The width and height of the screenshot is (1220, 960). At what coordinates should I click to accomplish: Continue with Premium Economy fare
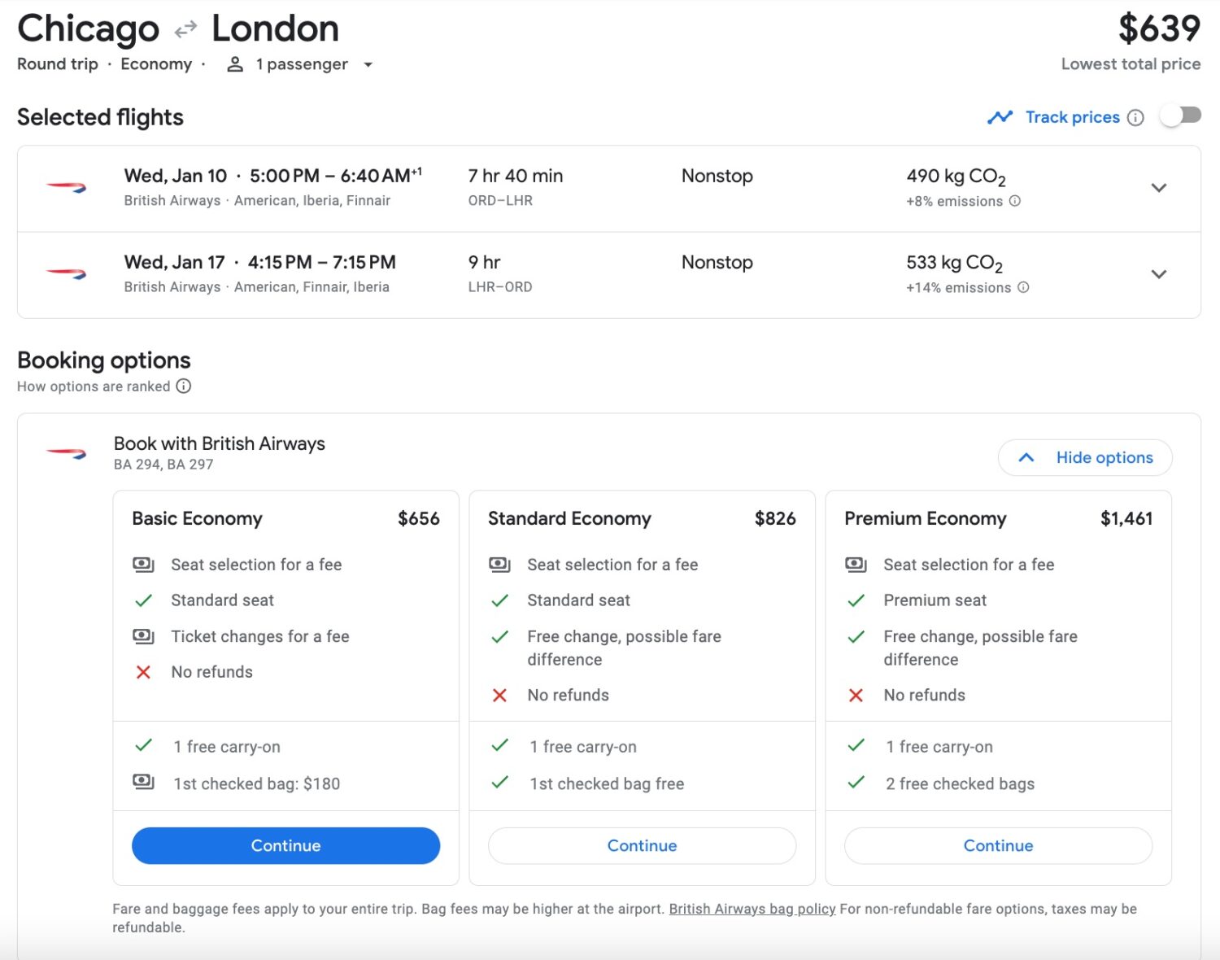click(x=998, y=845)
